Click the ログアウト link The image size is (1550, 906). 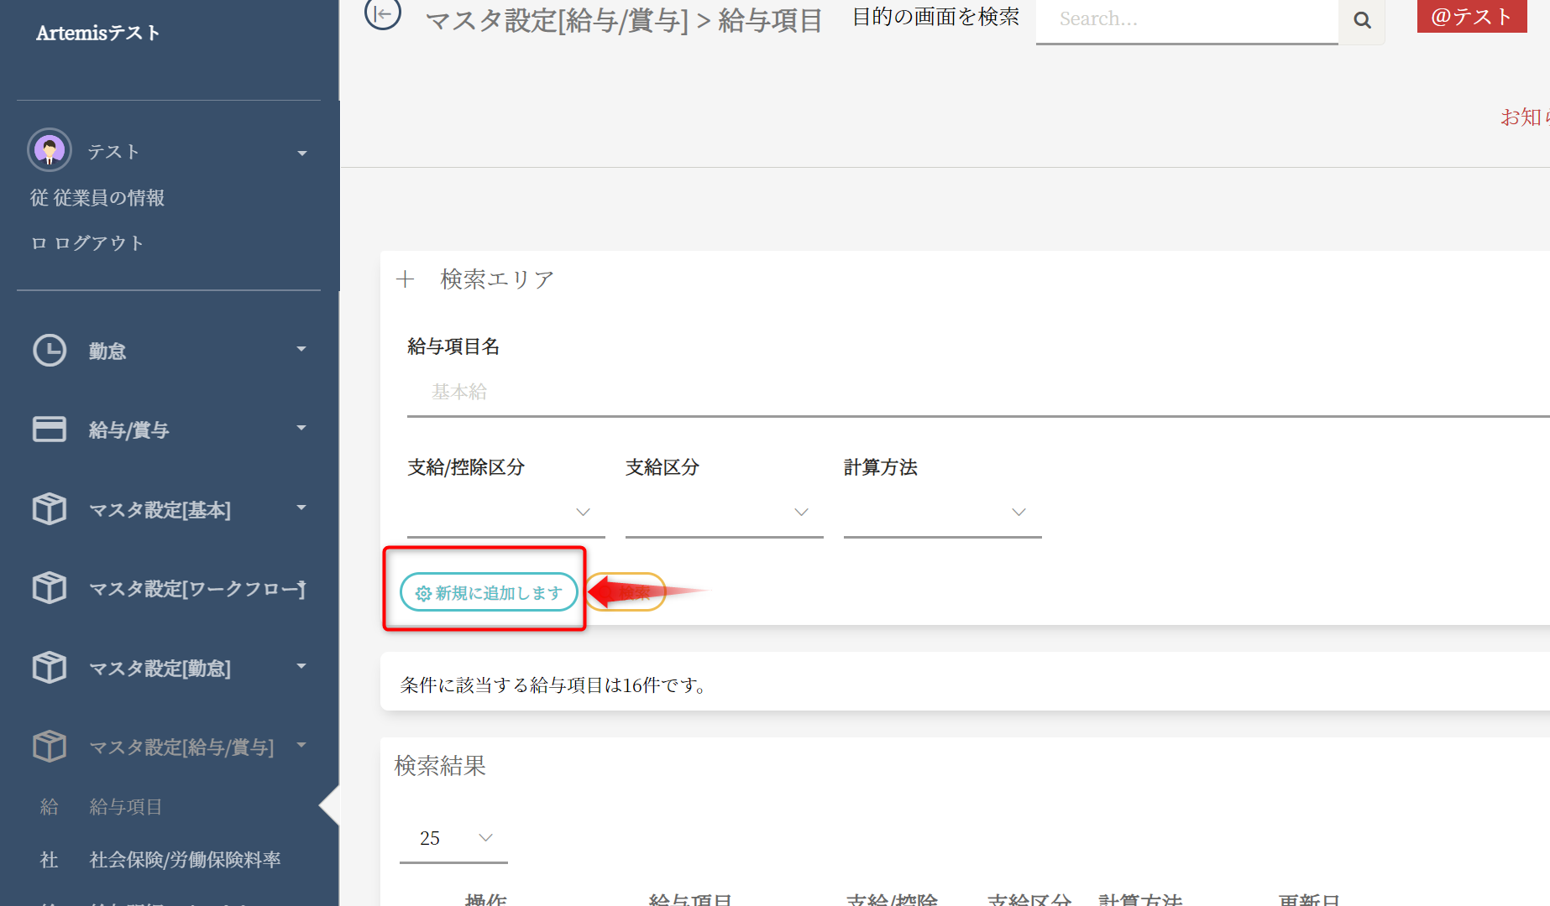pos(98,243)
